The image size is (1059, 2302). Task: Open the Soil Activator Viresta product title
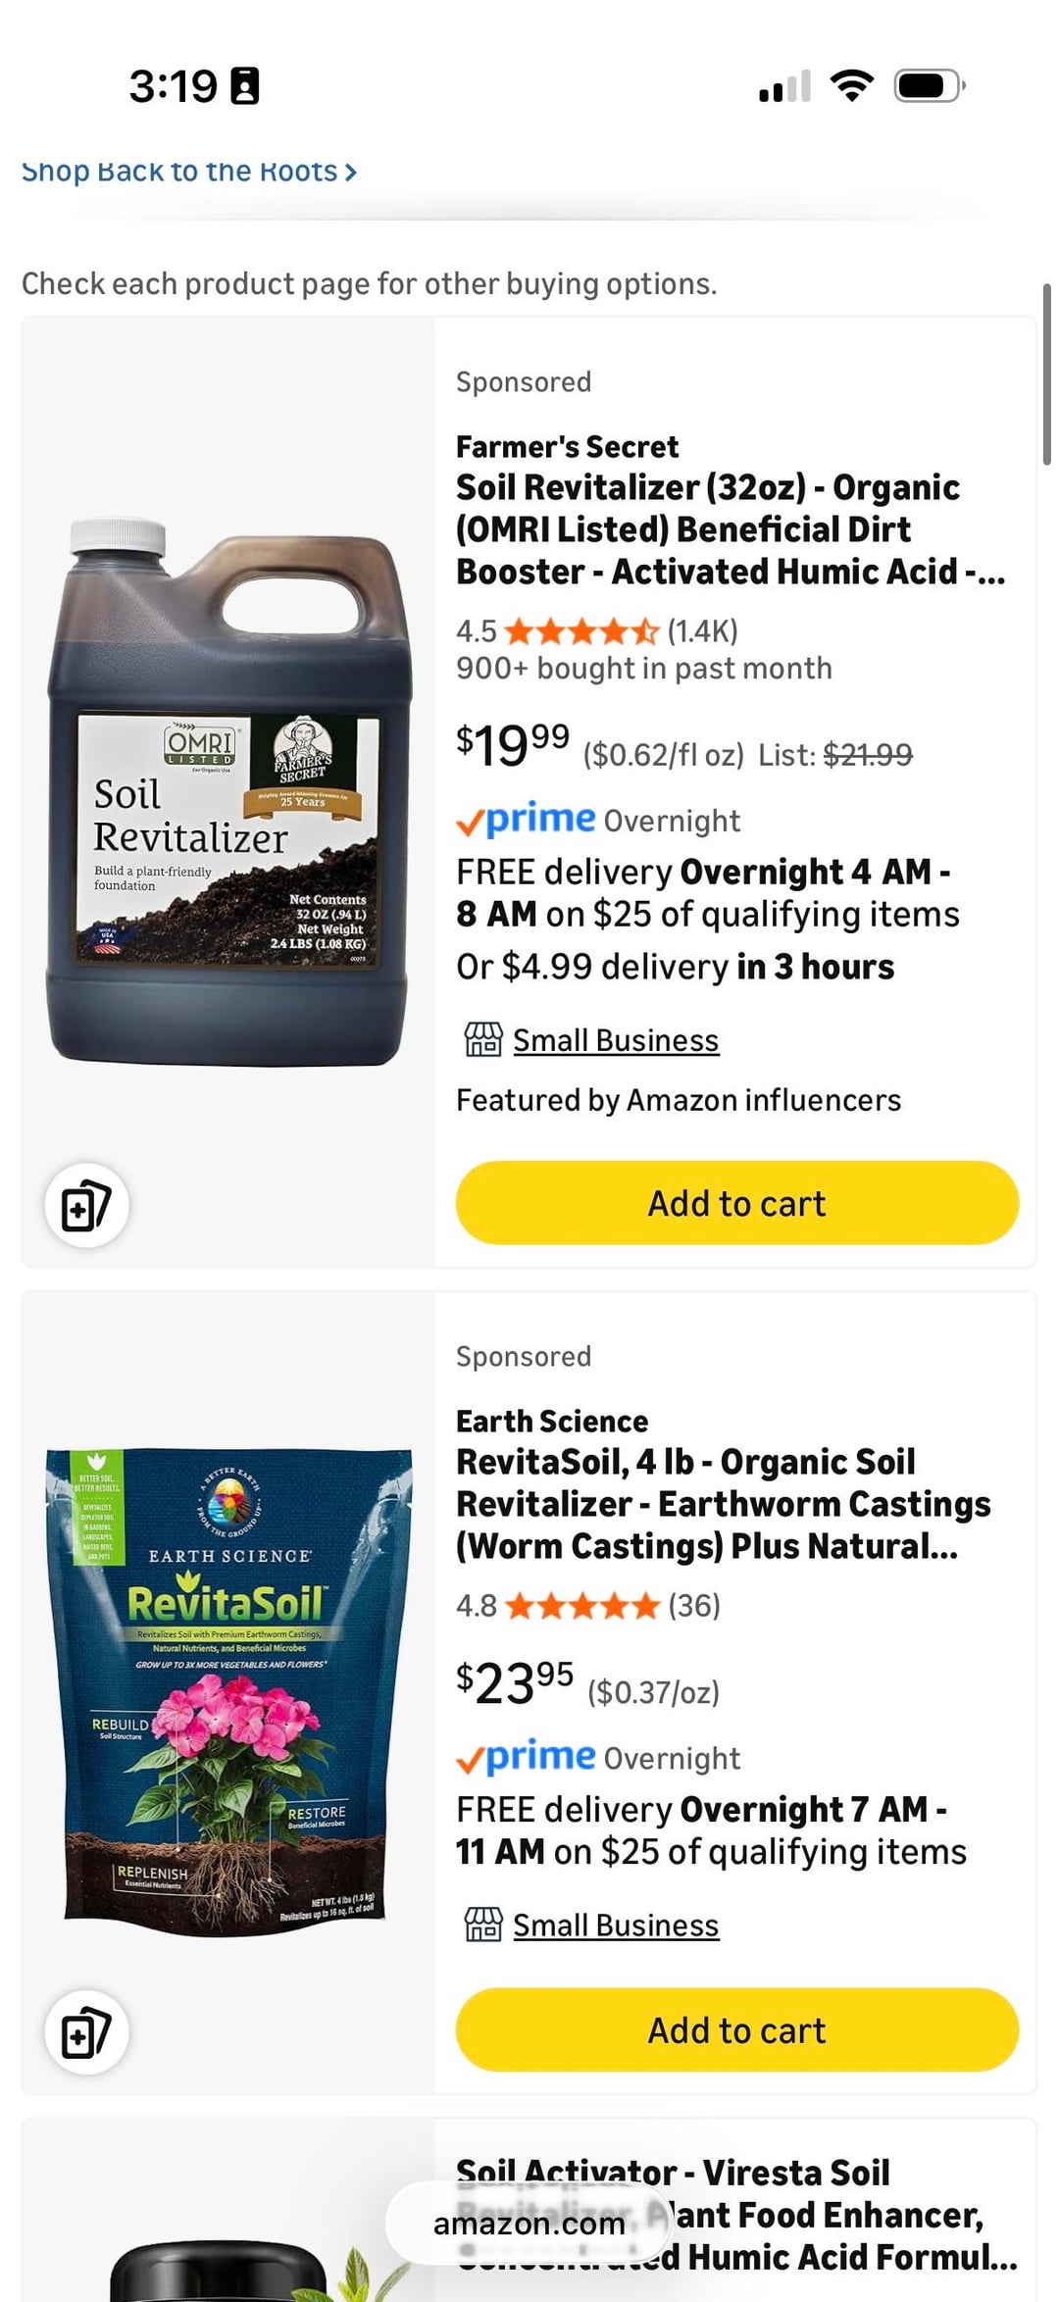735,2215
